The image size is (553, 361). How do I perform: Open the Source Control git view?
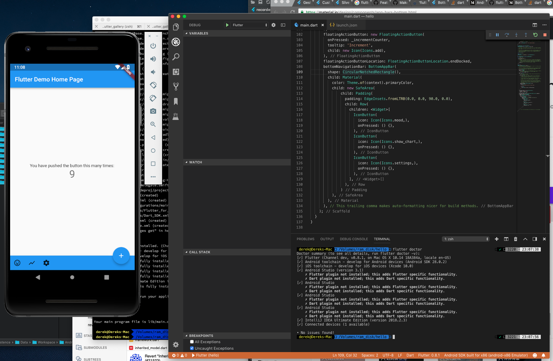point(176,86)
